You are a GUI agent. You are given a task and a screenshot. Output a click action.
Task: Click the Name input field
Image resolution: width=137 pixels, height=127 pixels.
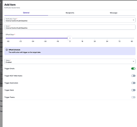click(x=70, y=27)
